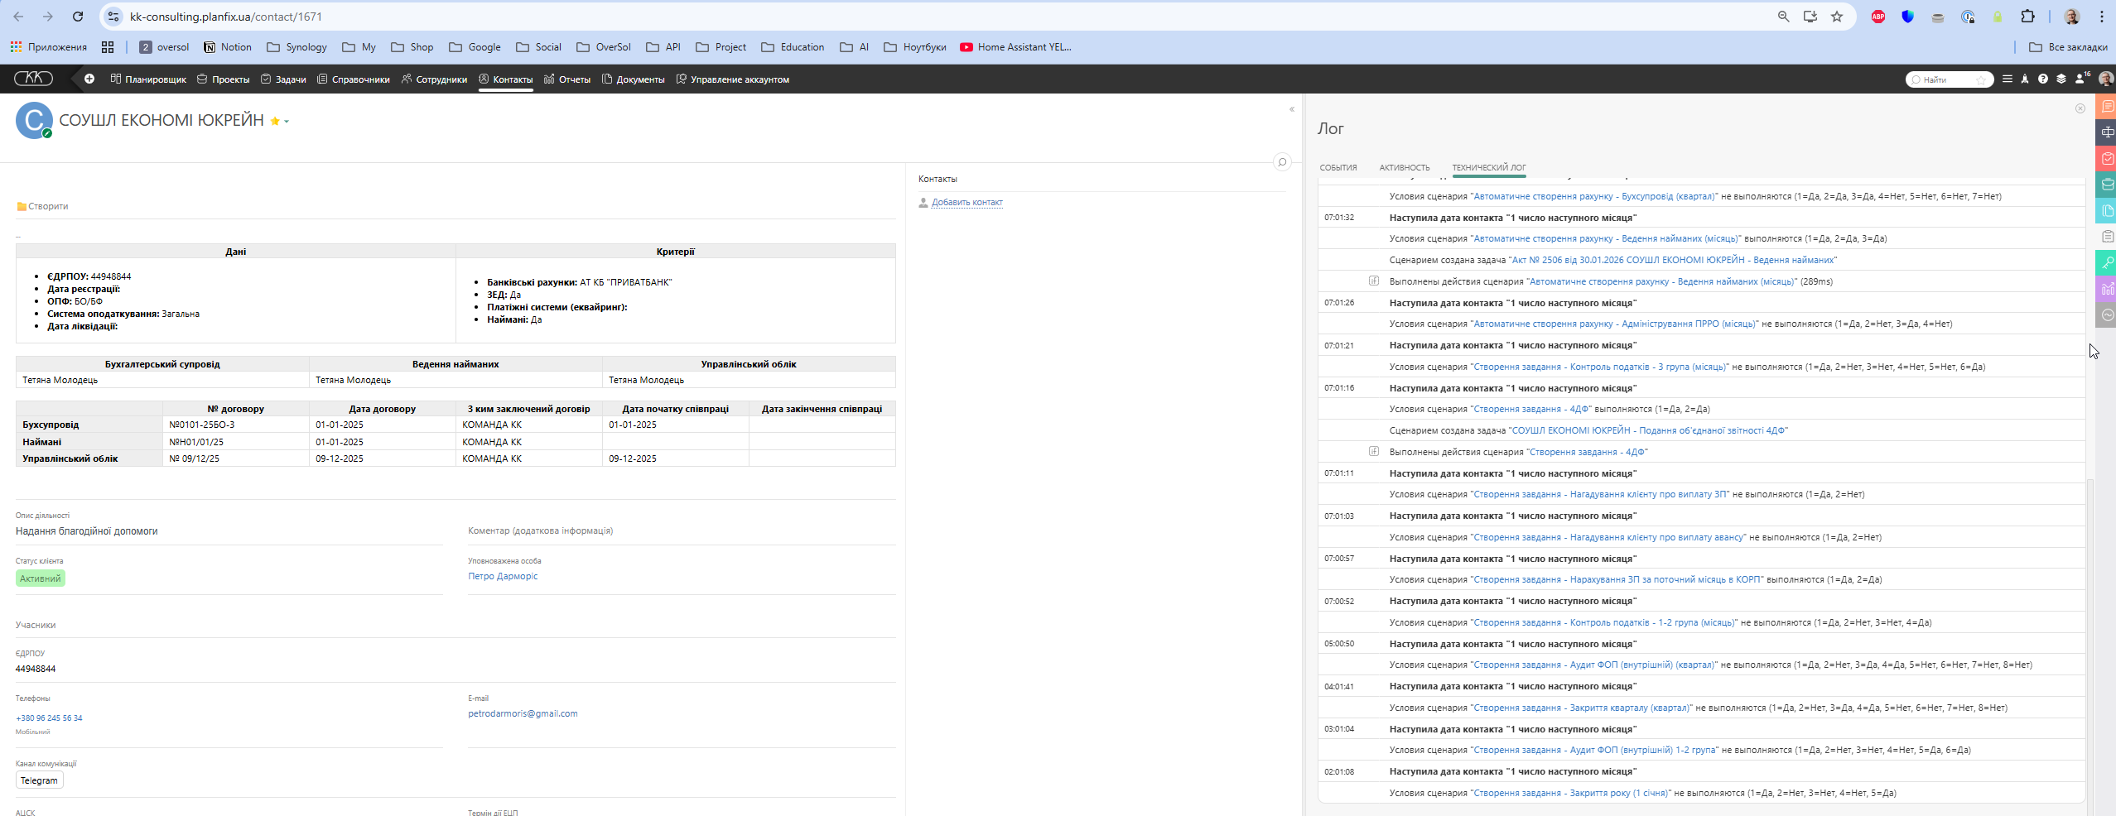This screenshot has height=816, width=2116.
Task: Open the blue shield extension icon
Action: 1908,17
